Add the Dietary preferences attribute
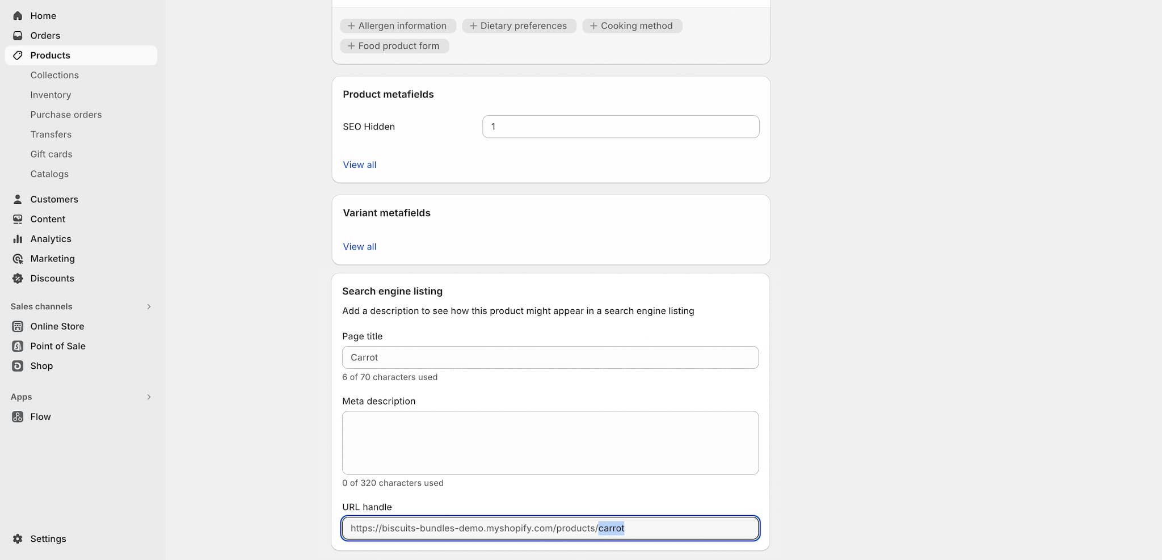The width and height of the screenshot is (1162, 560). (519, 26)
